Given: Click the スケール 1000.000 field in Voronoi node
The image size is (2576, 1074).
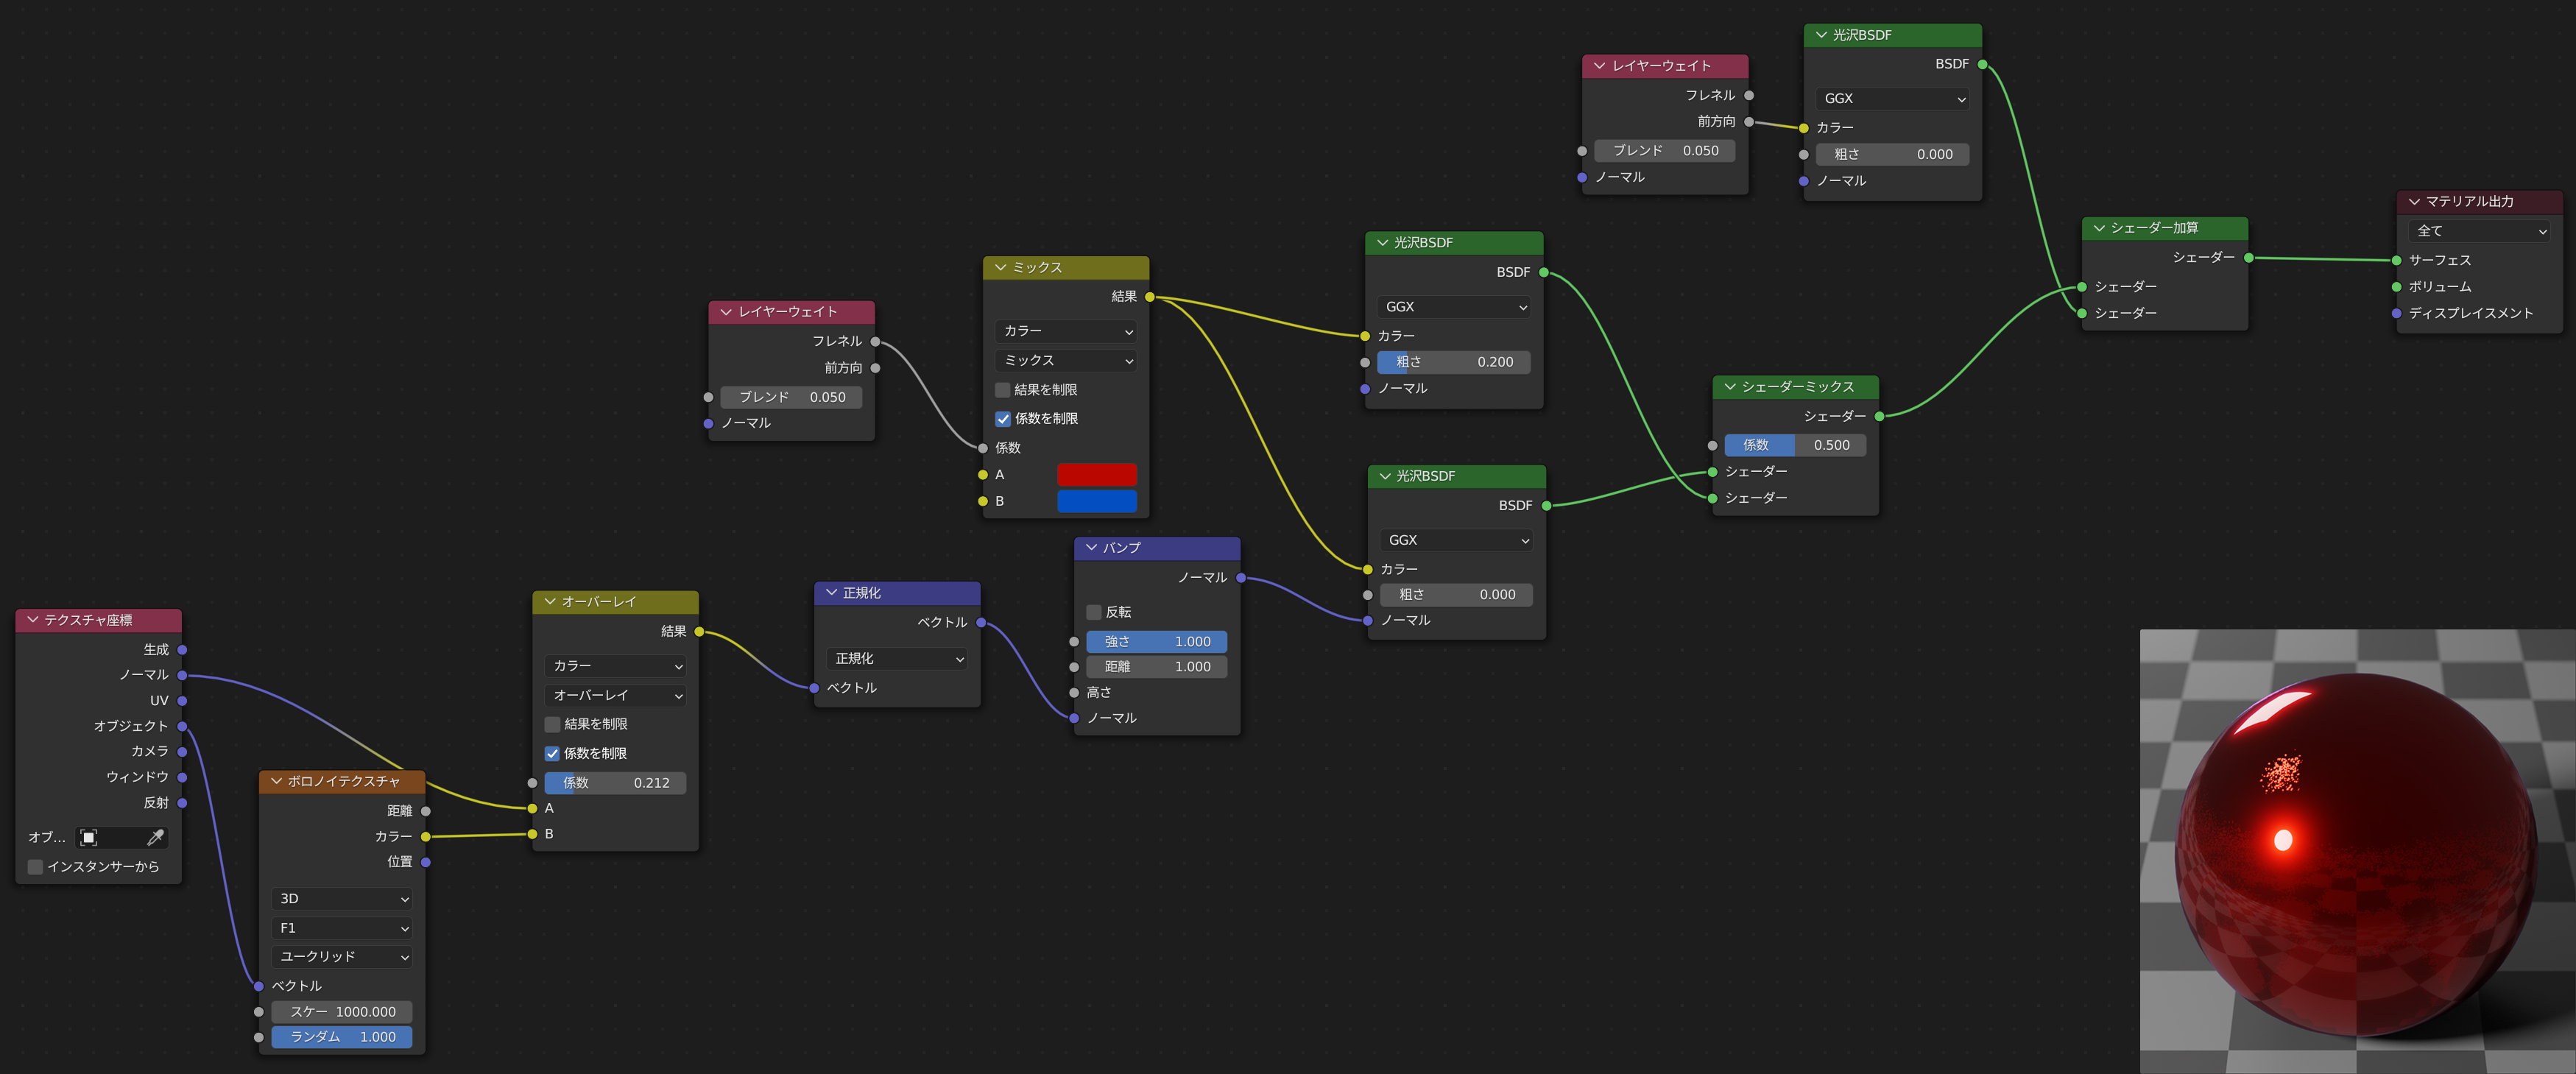Looking at the screenshot, I should coord(342,1012).
